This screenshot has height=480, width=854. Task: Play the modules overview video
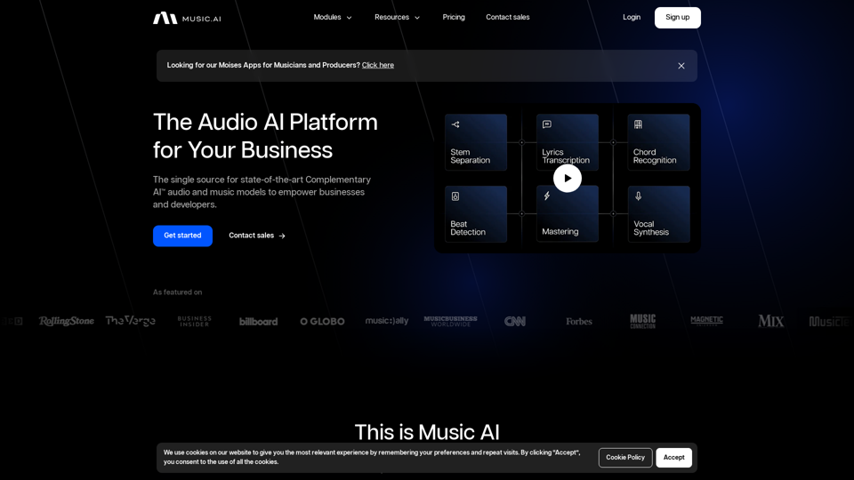click(x=568, y=179)
